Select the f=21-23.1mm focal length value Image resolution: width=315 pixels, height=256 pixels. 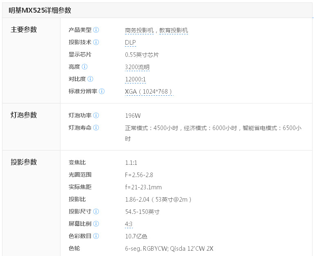[x=143, y=187]
